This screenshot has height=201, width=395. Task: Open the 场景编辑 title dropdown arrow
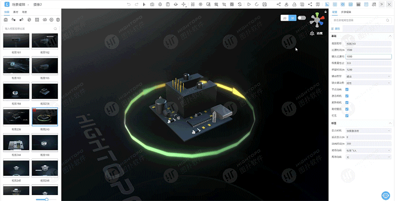coord(28,5)
